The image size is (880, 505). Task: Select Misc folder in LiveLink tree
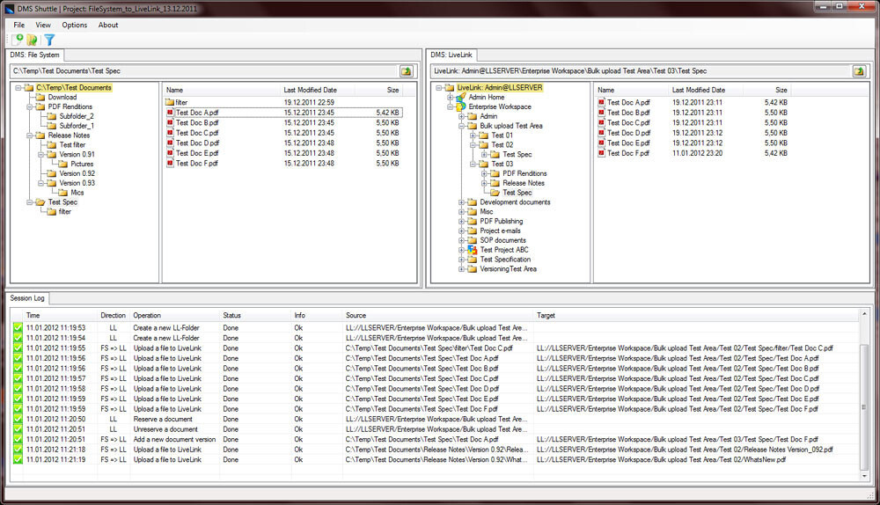(487, 211)
